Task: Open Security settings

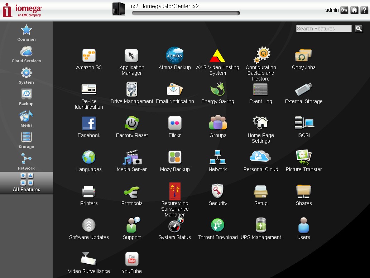Action: pos(218,195)
